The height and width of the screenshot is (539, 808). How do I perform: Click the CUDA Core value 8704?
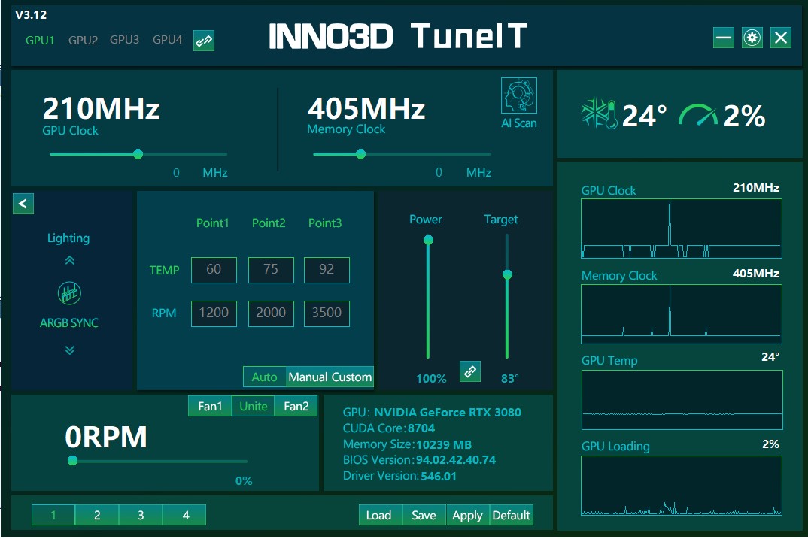pos(421,428)
